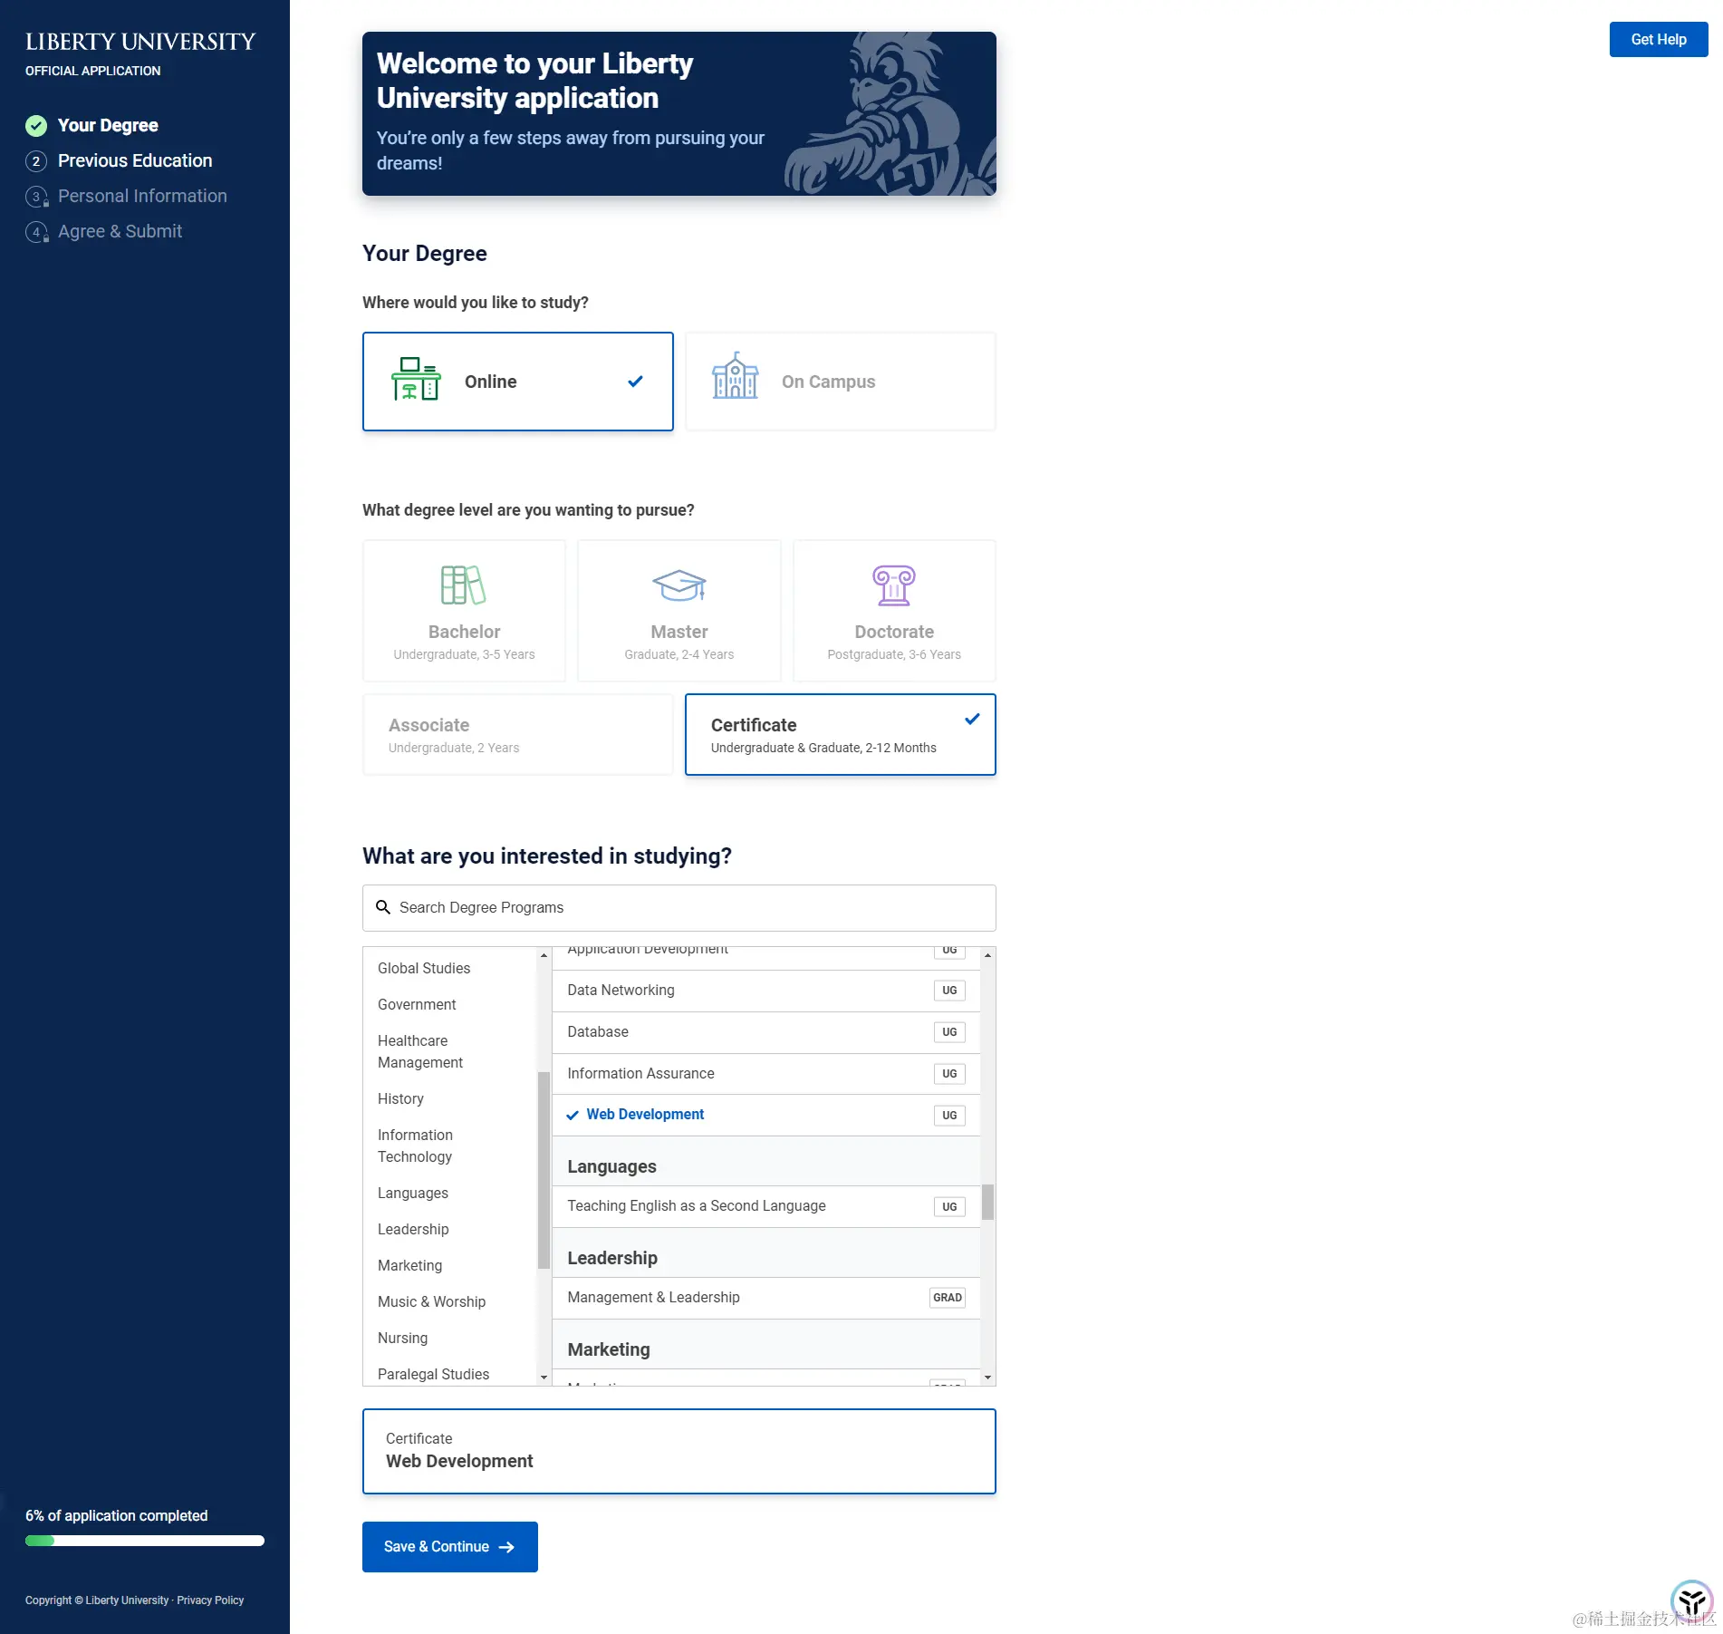Click the application completion progress bar
Viewport: 1723px width, 1634px height.
145,1541
